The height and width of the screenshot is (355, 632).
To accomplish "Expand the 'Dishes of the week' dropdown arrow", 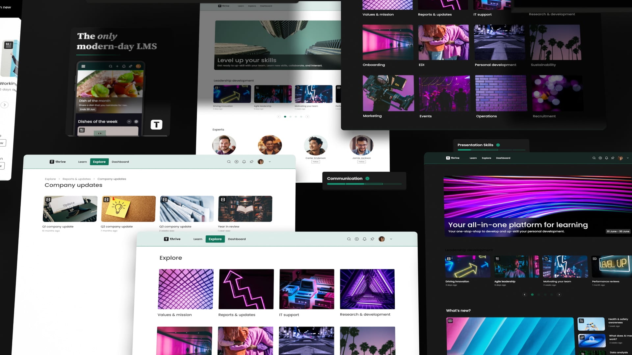I will pyautogui.click(x=129, y=122).
